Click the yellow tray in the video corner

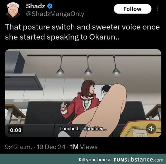pyautogui.click(x=141, y=129)
